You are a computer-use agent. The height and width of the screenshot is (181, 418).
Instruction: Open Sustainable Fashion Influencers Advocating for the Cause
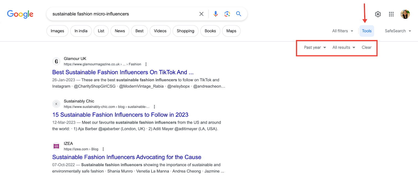click(127, 157)
